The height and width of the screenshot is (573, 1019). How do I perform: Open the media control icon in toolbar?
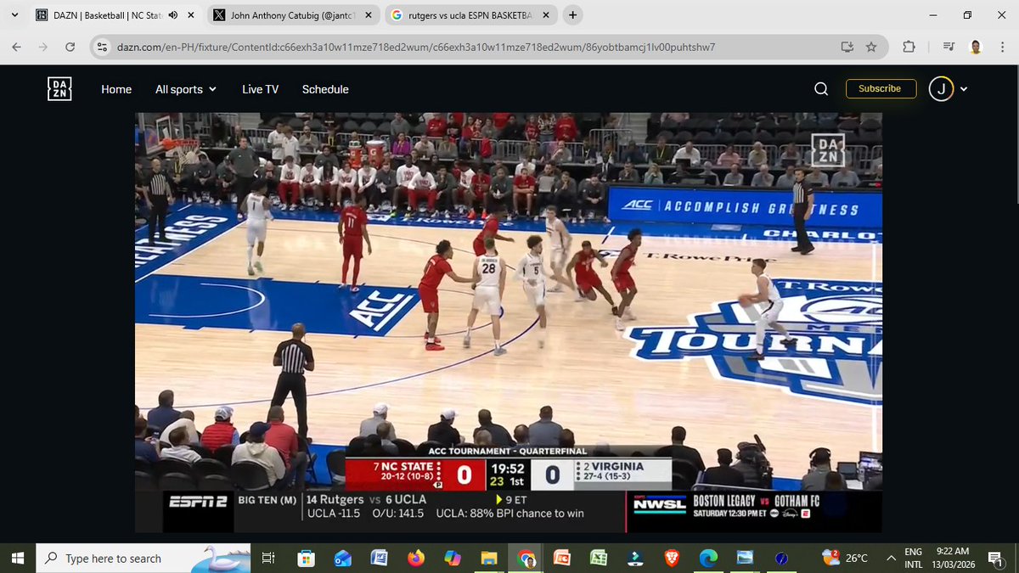pos(948,47)
